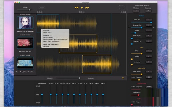
Task: Click the Export button
Action: click(121, 9)
